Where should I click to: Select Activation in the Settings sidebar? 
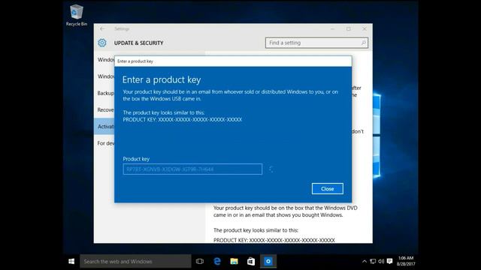pyautogui.click(x=104, y=127)
